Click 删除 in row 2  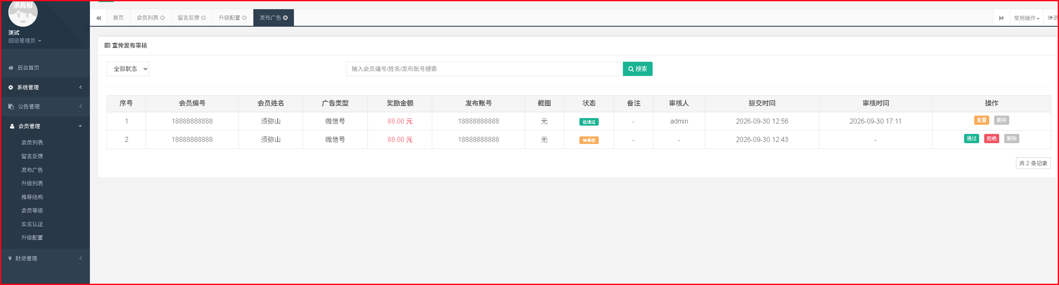click(1011, 139)
